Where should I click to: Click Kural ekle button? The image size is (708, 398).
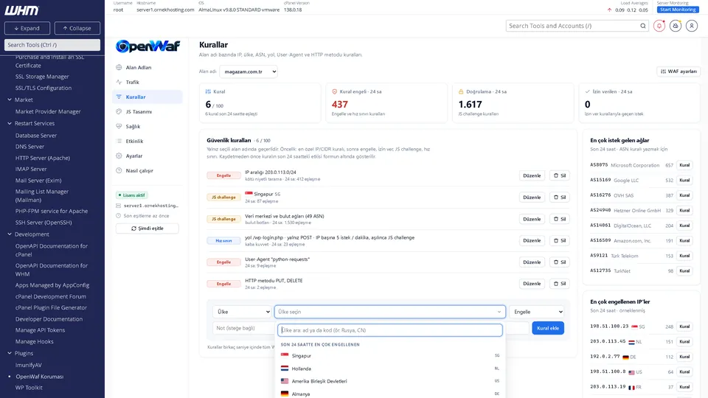pyautogui.click(x=548, y=328)
